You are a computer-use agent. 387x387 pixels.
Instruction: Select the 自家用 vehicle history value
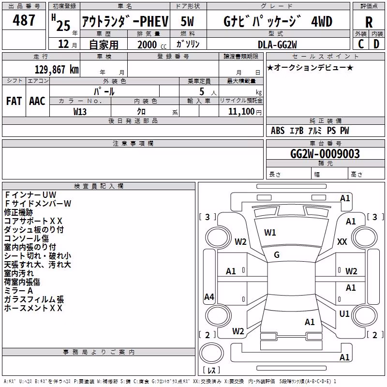pyautogui.click(x=104, y=45)
